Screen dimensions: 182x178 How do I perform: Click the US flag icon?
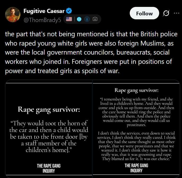click(x=69, y=19)
